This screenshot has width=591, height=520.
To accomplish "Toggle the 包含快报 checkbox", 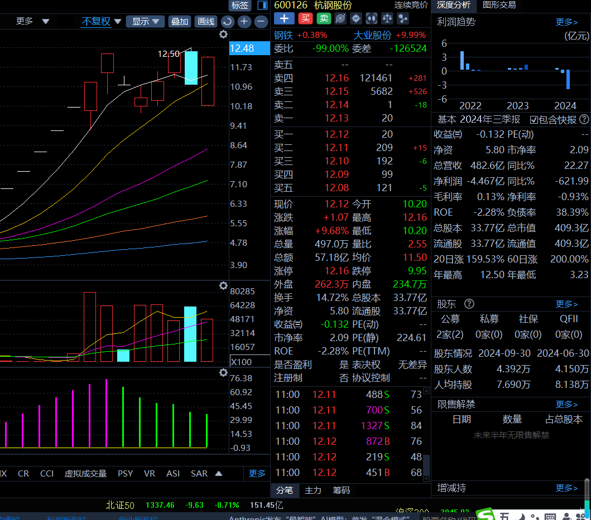I will pyautogui.click(x=534, y=120).
